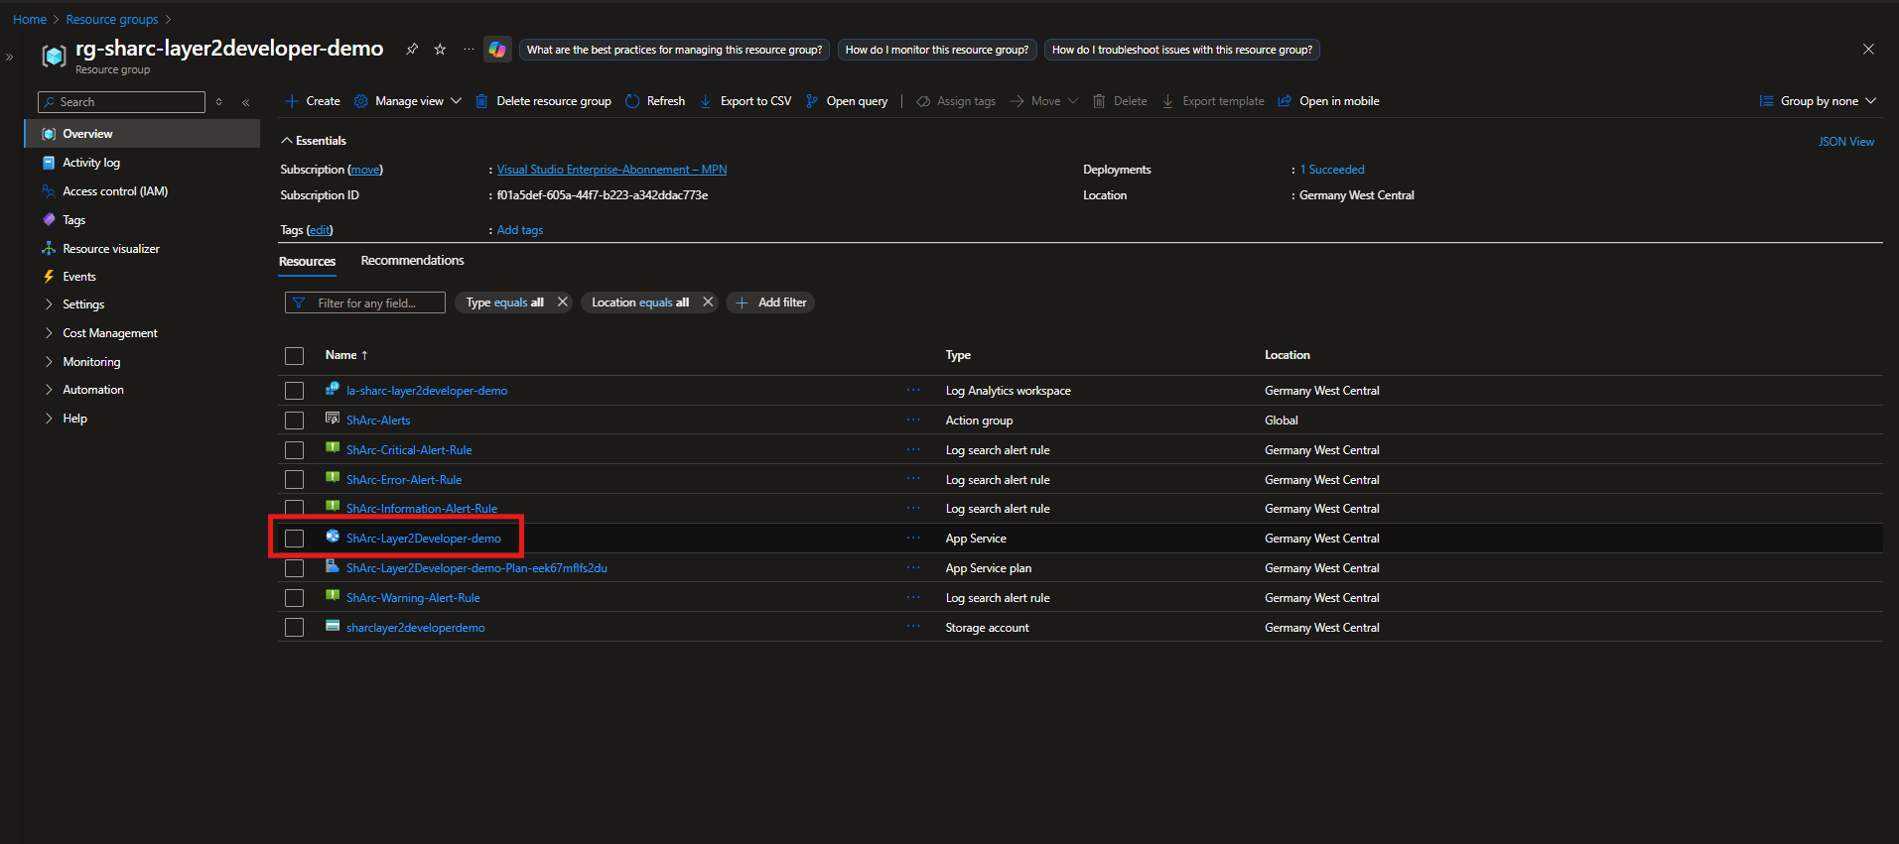The height and width of the screenshot is (844, 1899).
Task: Open the Group by none dropdown
Action: [x=1818, y=101]
